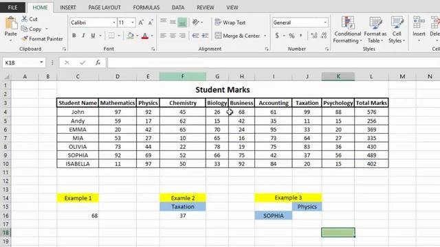
Task: Click the Cut scissors icon
Action: pyautogui.click(x=25, y=19)
